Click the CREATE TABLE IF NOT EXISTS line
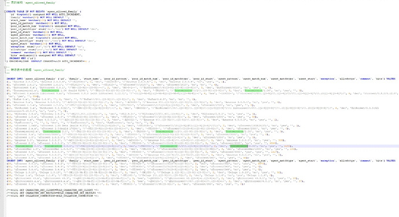Viewport: 399px width, 217px height. point(44,12)
